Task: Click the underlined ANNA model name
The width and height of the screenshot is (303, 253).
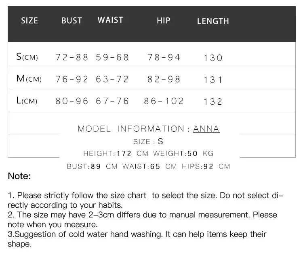Action: 206,129
